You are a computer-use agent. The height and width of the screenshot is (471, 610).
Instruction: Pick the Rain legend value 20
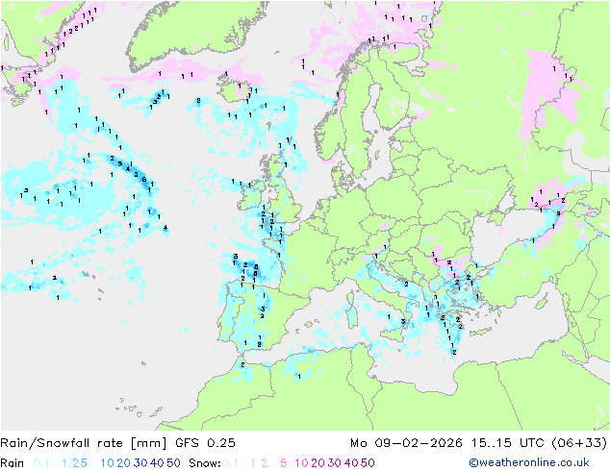click(x=124, y=463)
